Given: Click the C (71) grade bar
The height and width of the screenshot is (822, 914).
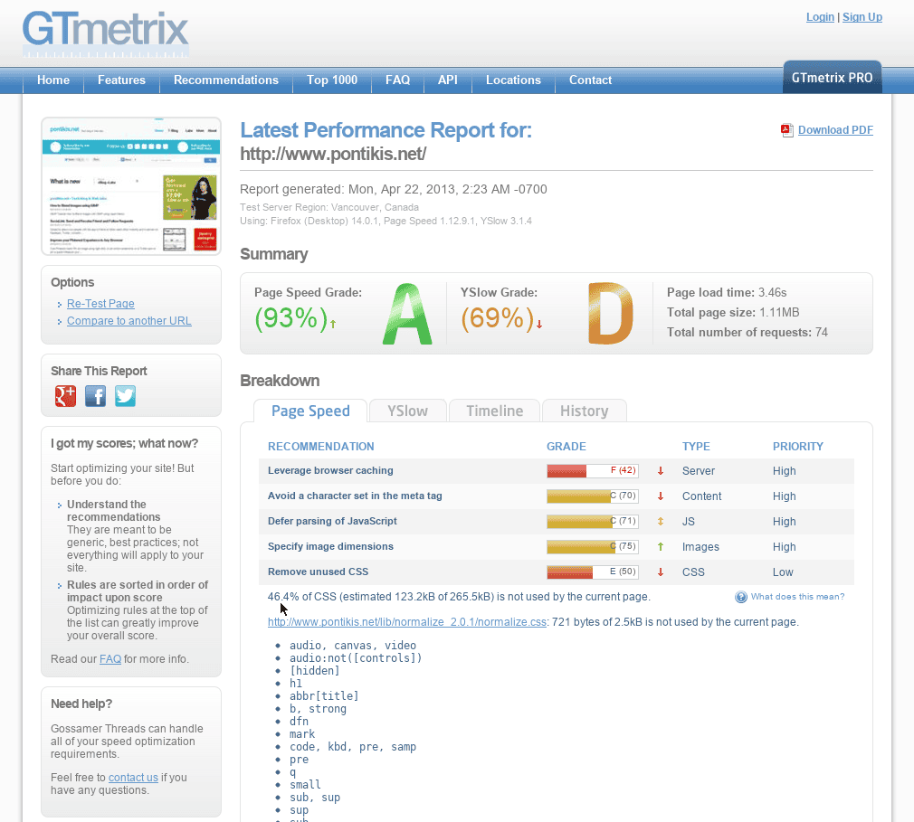Looking at the screenshot, I should (x=592, y=522).
